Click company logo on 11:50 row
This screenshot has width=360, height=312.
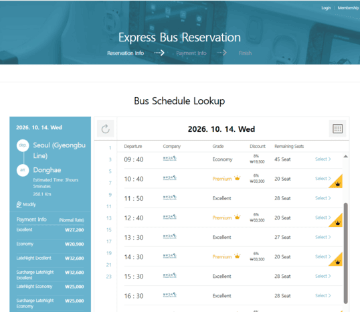pyautogui.click(x=170, y=198)
